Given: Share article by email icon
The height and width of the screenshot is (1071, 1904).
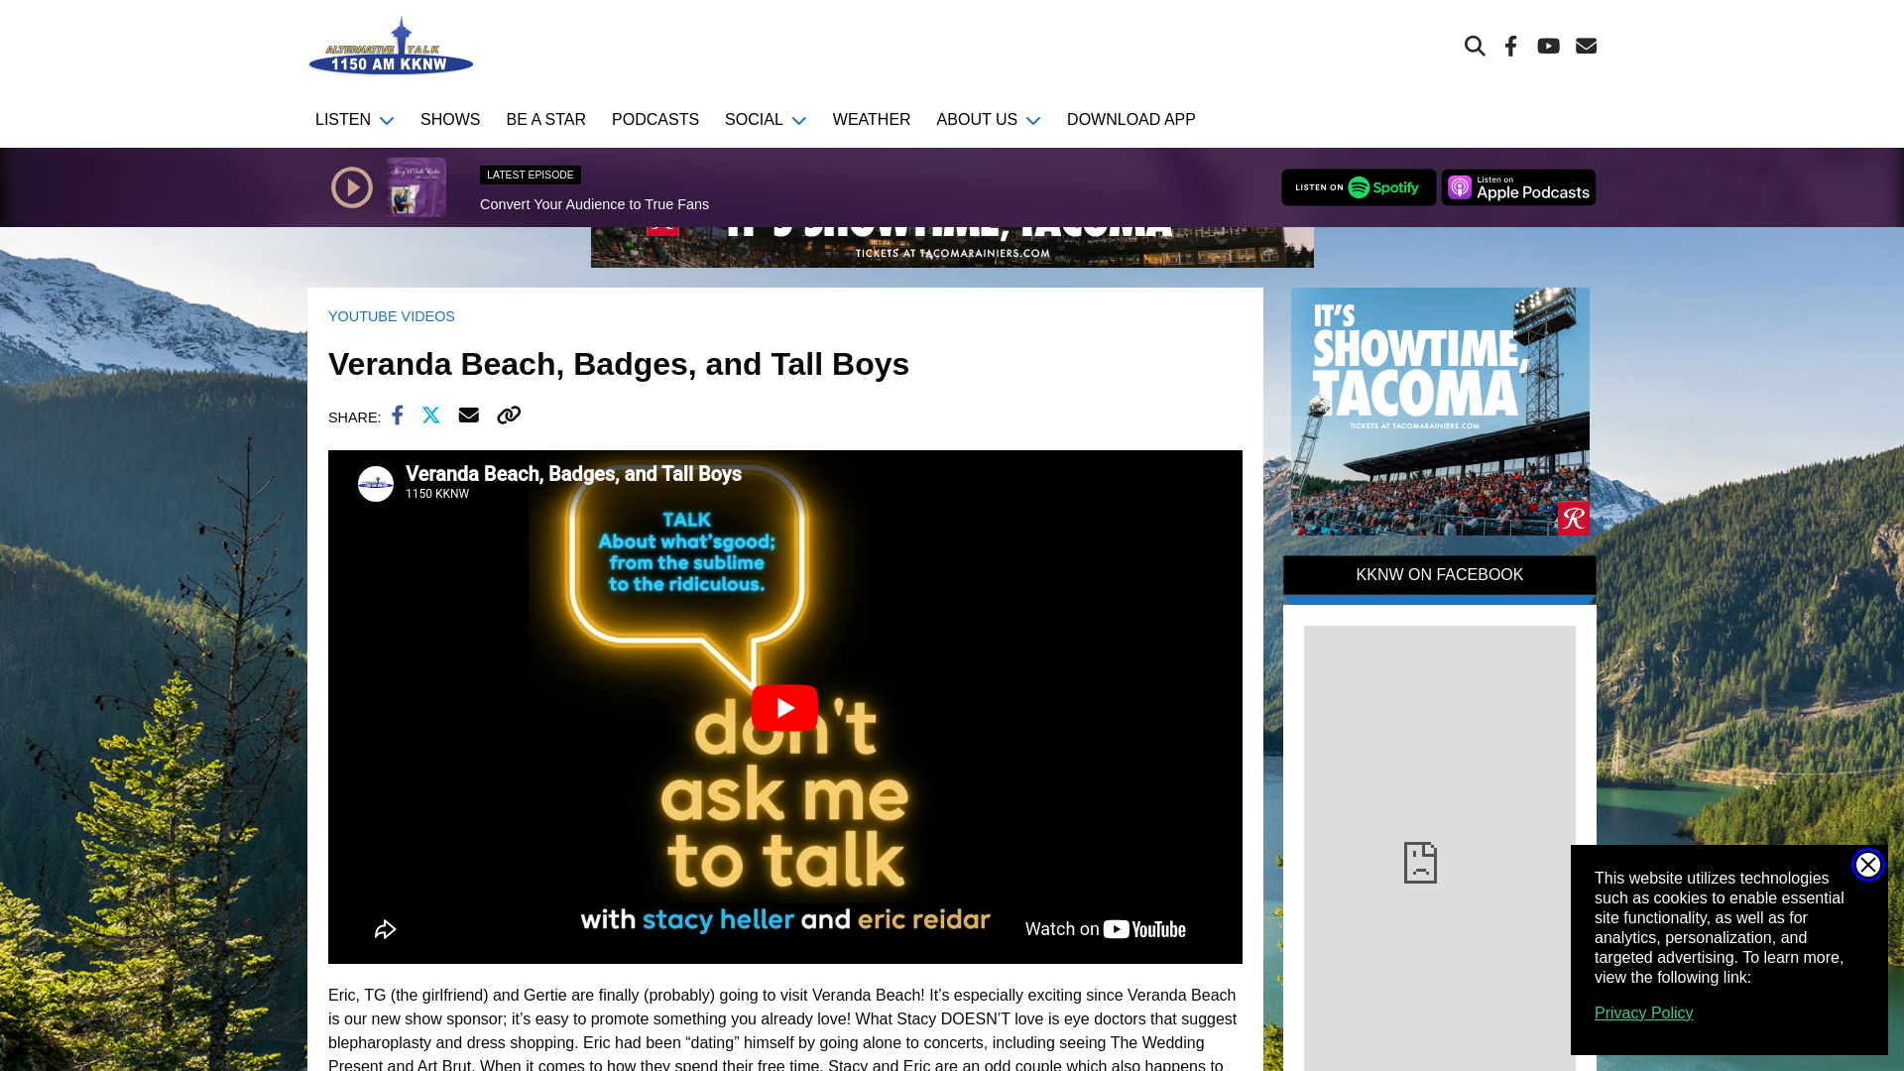Looking at the screenshot, I should tap(469, 416).
